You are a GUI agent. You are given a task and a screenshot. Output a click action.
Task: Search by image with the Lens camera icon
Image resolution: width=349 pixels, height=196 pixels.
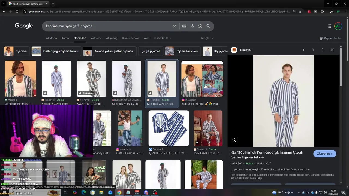(x=200, y=26)
